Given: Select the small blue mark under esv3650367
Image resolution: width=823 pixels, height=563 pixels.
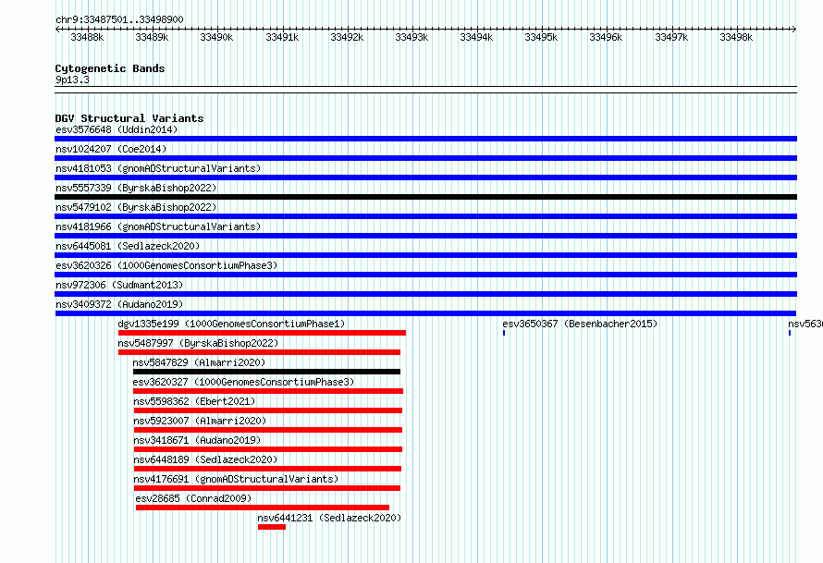Looking at the screenshot, I should pyautogui.click(x=504, y=333).
